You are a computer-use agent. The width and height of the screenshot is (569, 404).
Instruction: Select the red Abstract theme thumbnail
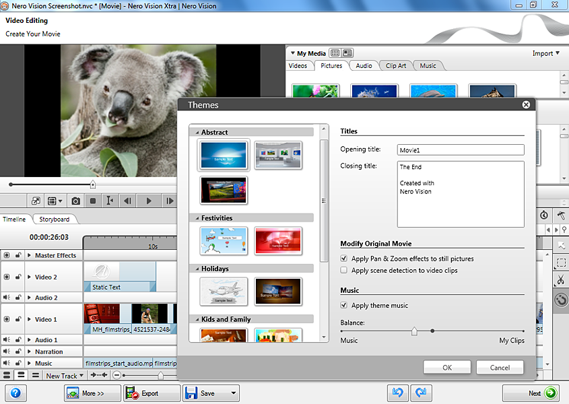coord(223,190)
